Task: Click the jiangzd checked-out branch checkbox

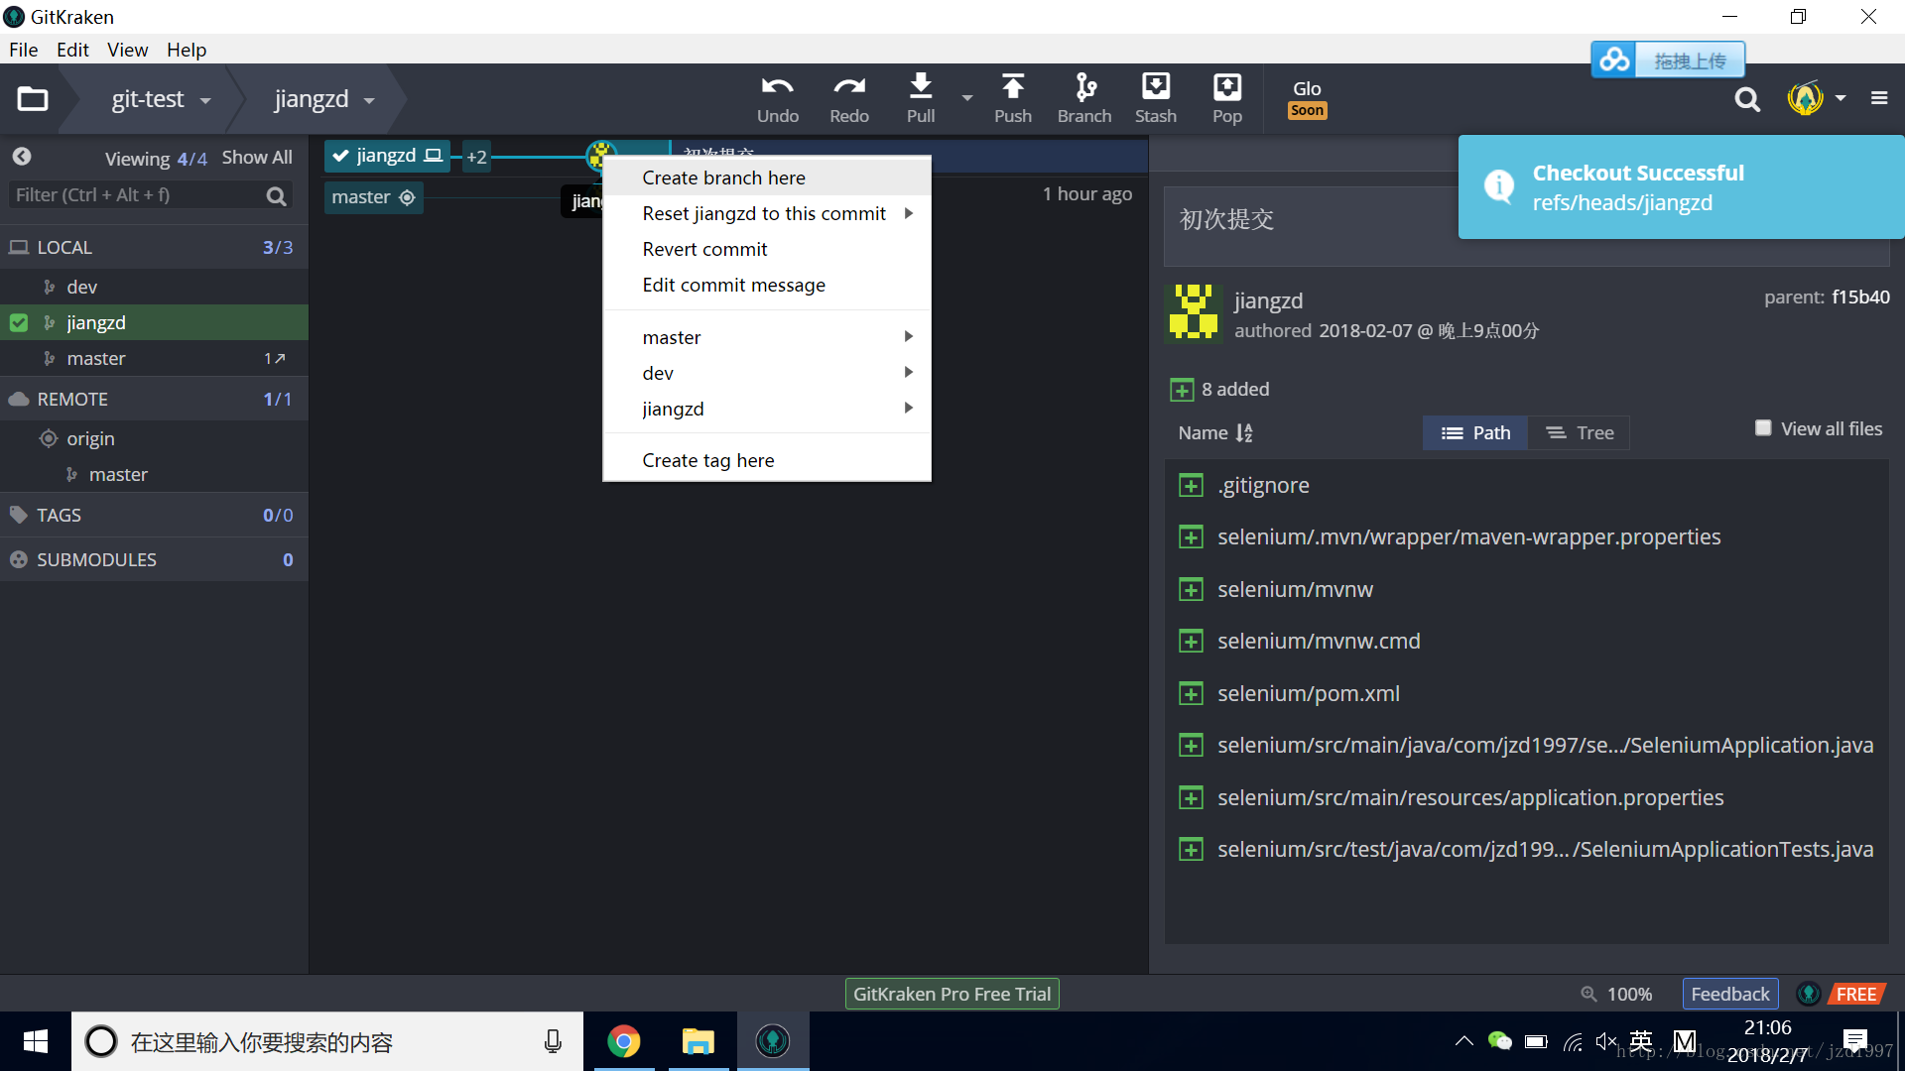Action: 19,322
